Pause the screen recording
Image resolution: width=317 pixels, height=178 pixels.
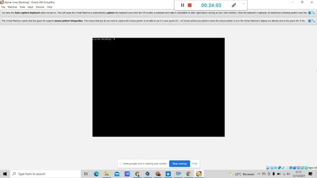pos(182,5)
